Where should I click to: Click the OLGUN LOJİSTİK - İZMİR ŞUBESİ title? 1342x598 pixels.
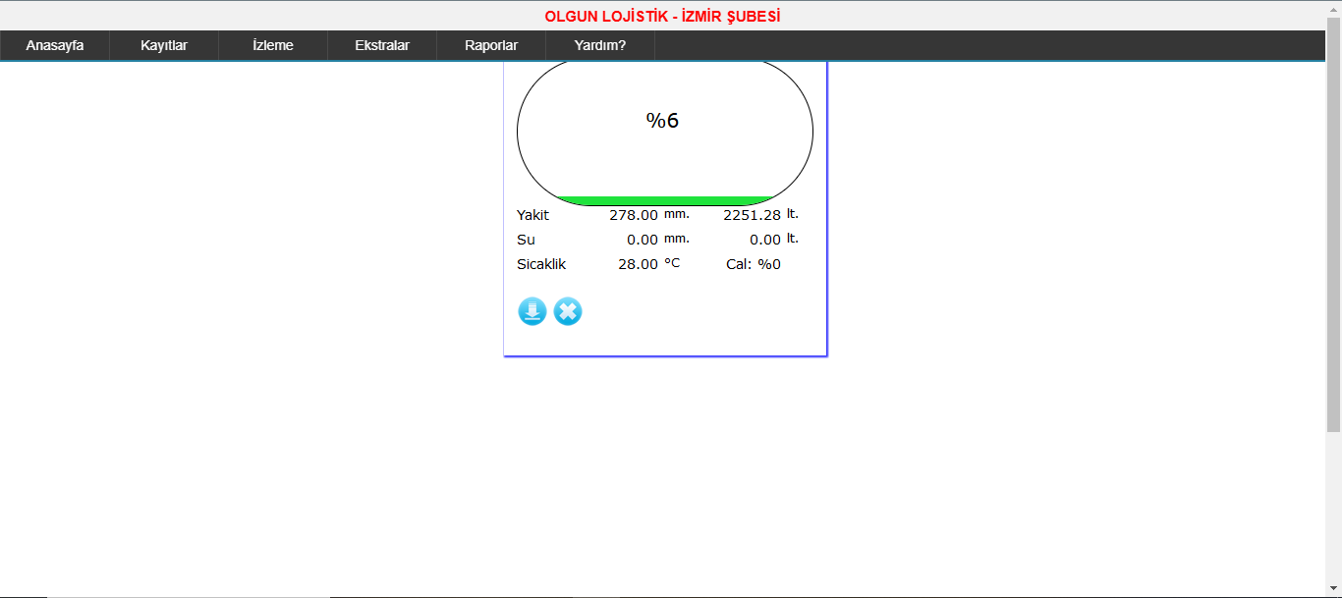pyautogui.click(x=663, y=17)
